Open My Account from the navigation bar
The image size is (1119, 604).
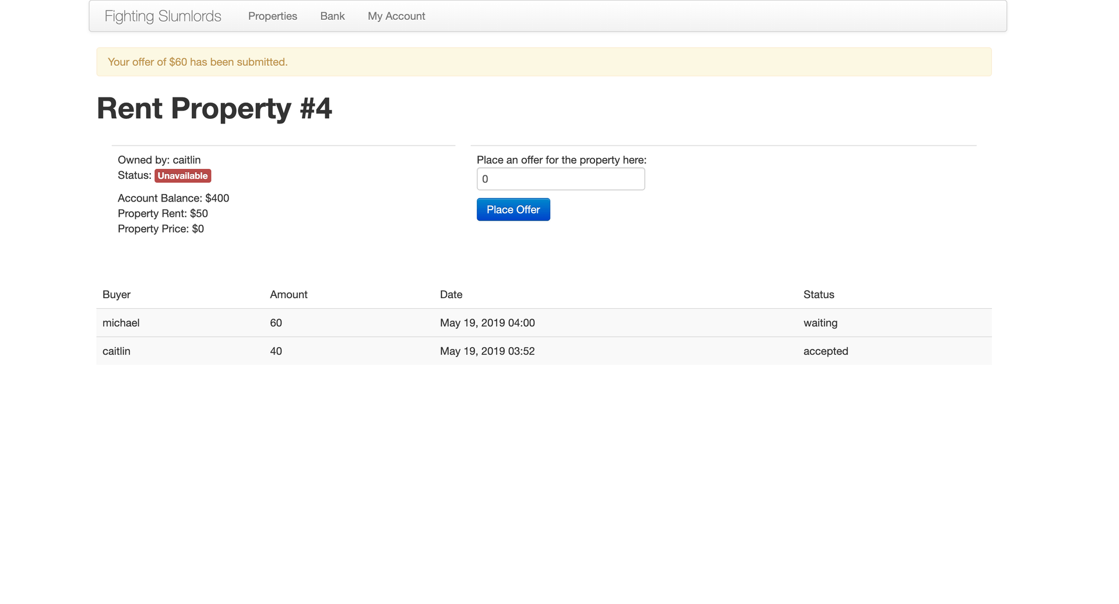(x=396, y=16)
